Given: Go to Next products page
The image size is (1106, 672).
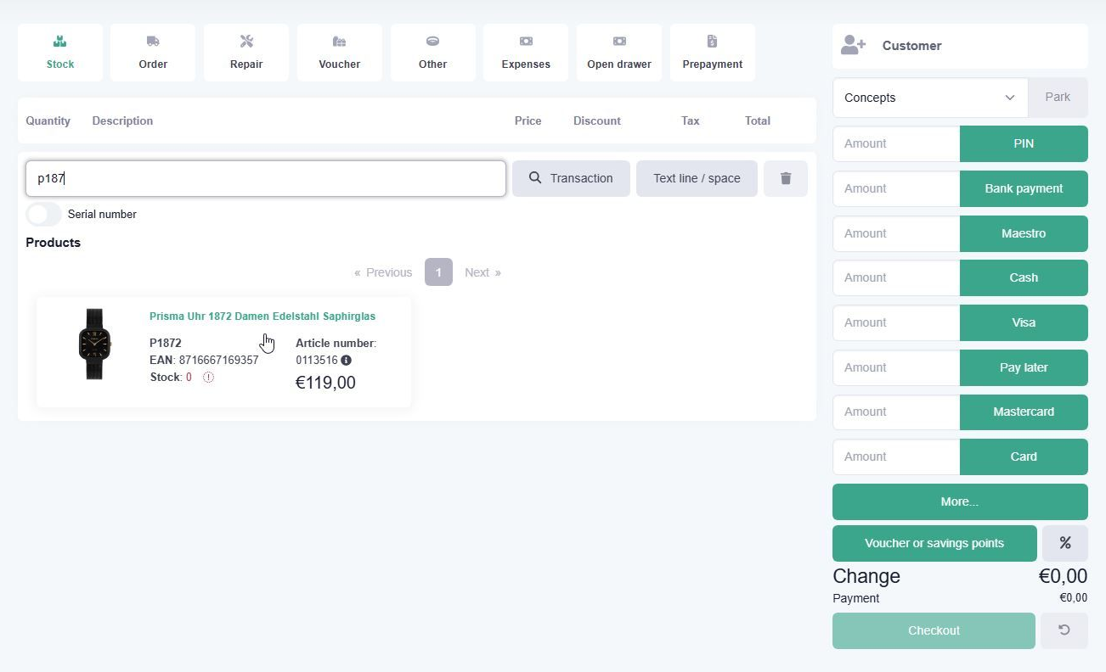Looking at the screenshot, I should point(482,272).
